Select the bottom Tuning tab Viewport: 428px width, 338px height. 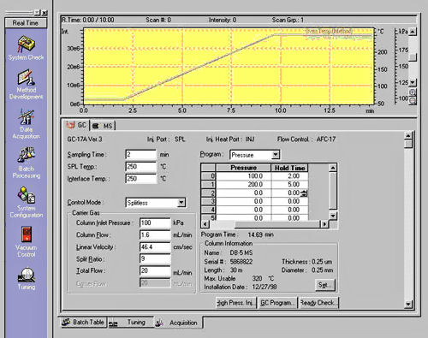pos(131,323)
